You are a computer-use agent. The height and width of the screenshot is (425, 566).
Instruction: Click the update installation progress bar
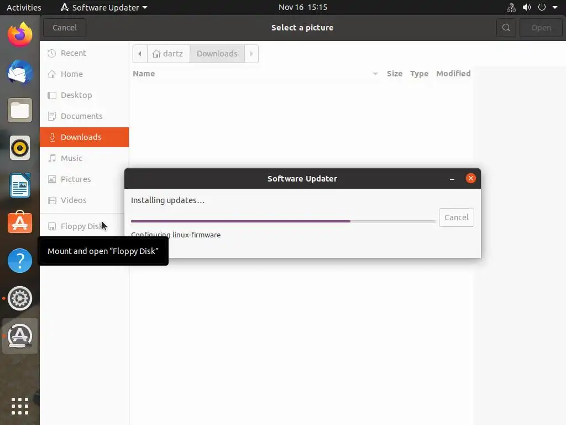point(283,221)
